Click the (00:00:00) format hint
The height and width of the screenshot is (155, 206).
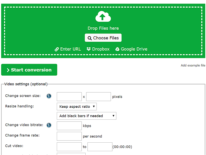(122, 147)
